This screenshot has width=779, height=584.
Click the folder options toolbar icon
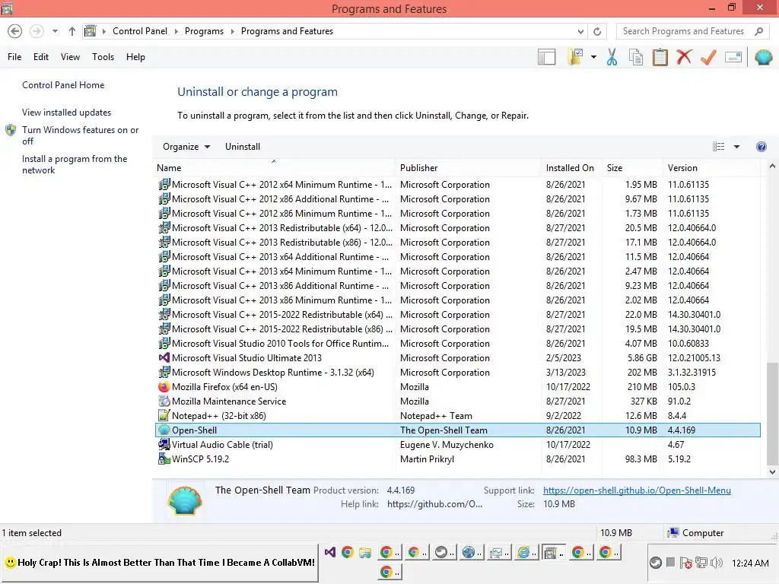click(x=576, y=57)
